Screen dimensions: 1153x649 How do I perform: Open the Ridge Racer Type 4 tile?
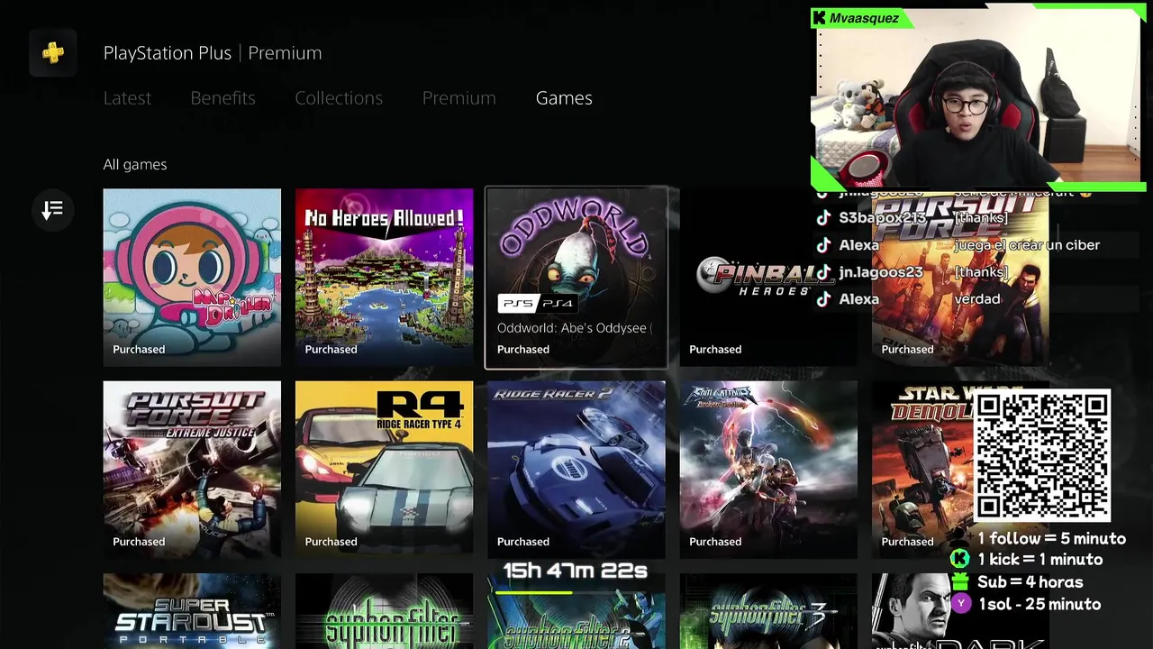(x=384, y=470)
